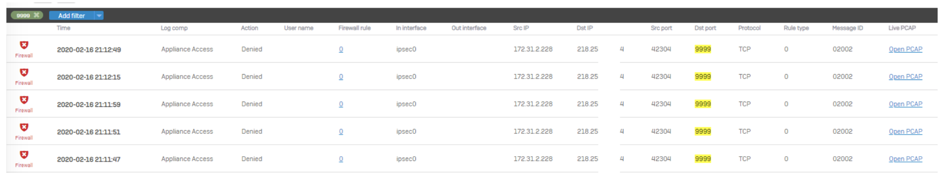Click the Firewall shield icon for 21:12:15

click(24, 72)
